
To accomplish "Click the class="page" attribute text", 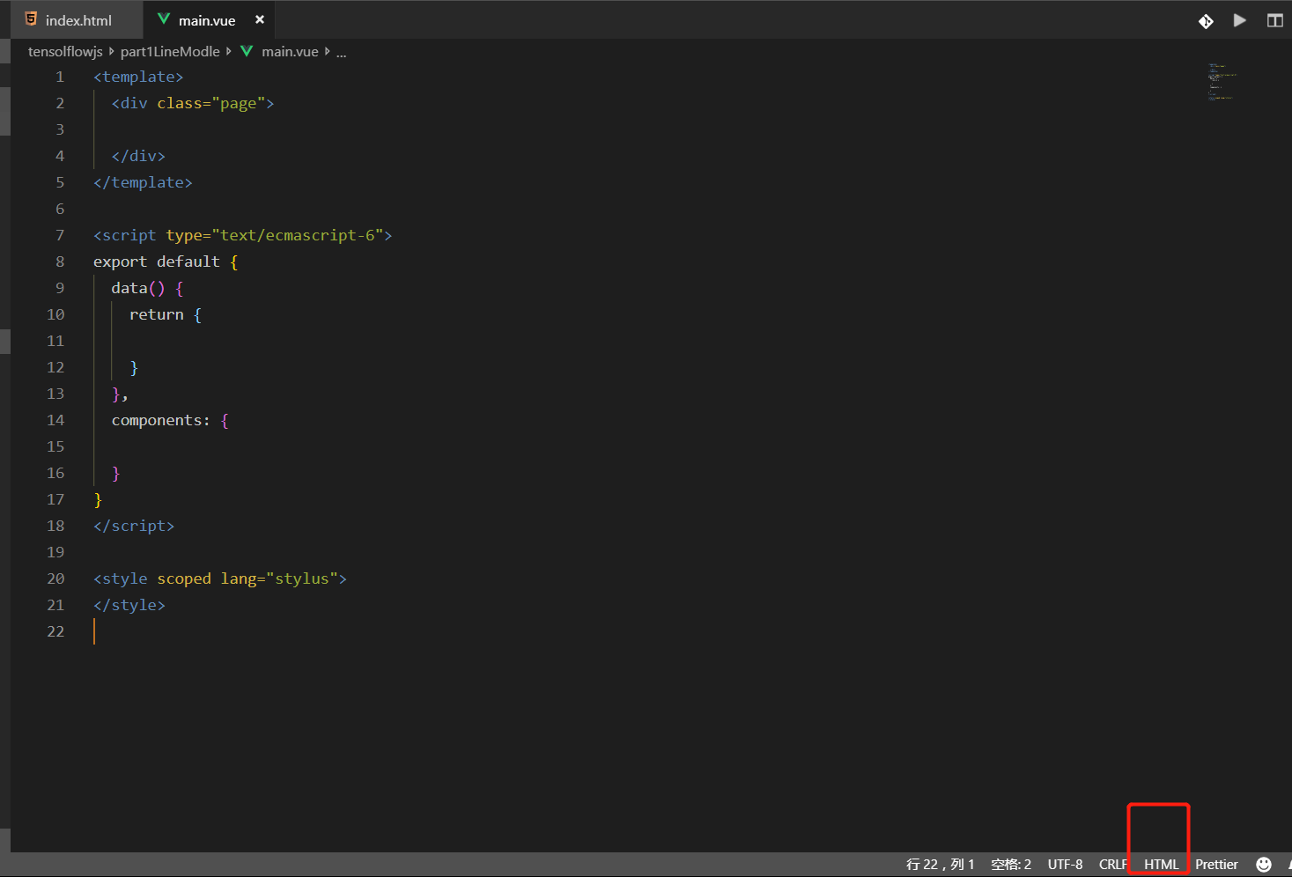I will coord(210,103).
